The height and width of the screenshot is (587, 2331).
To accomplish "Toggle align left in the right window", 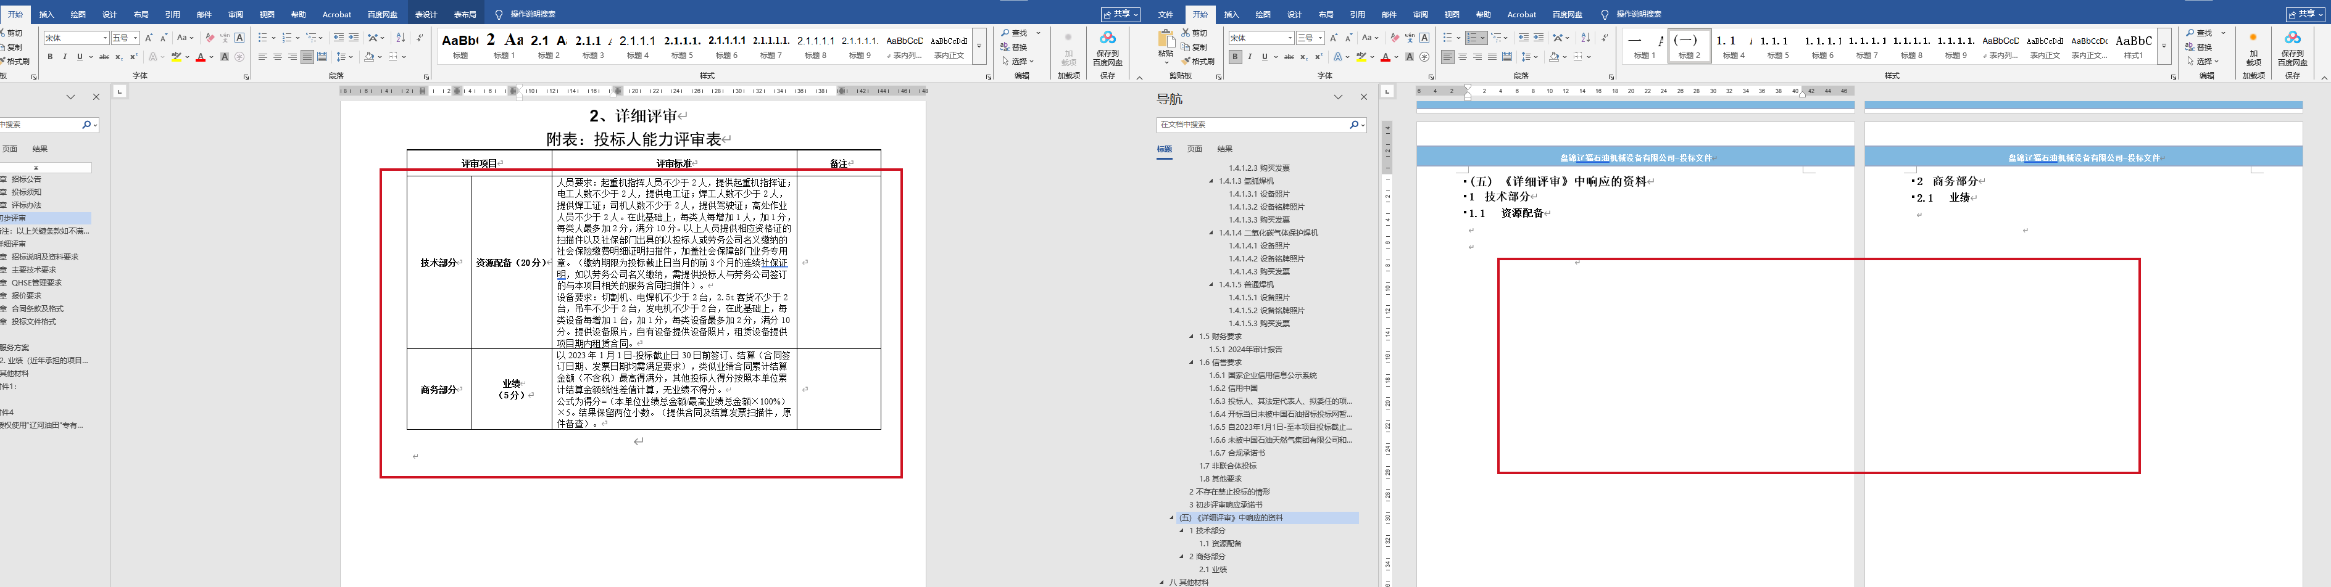I will coord(1448,57).
